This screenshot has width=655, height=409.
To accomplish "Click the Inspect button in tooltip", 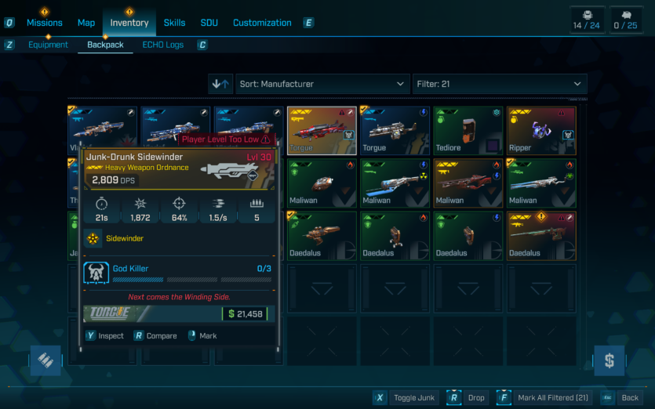I will coord(105,336).
